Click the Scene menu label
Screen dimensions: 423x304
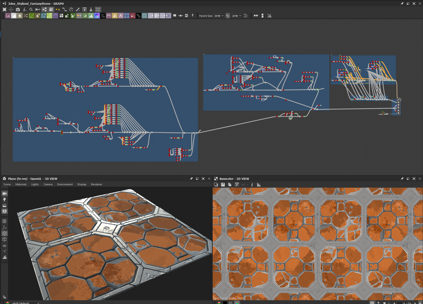click(x=7, y=184)
